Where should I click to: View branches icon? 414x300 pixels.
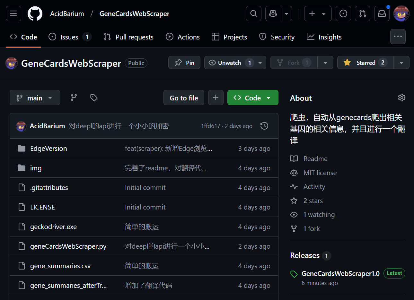click(74, 98)
